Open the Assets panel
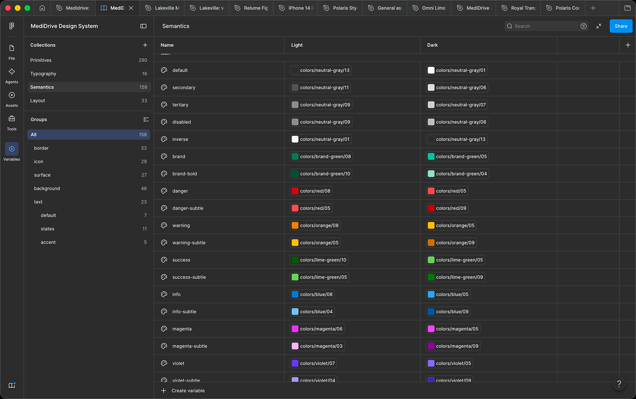This screenshot has height=399, width=636. (12, 99)
